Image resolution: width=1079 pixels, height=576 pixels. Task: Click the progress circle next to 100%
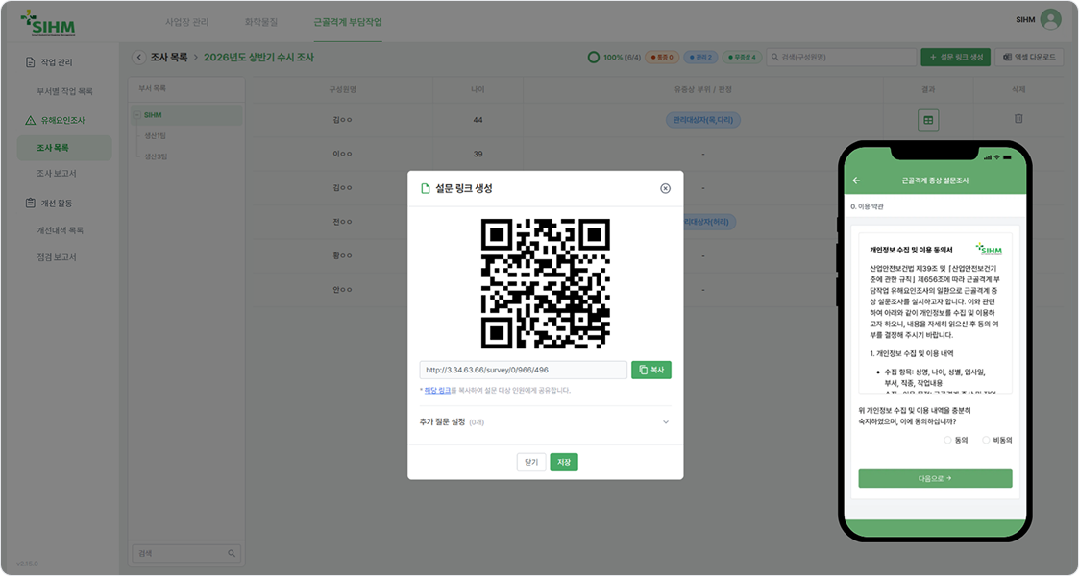tap(593, 58)
